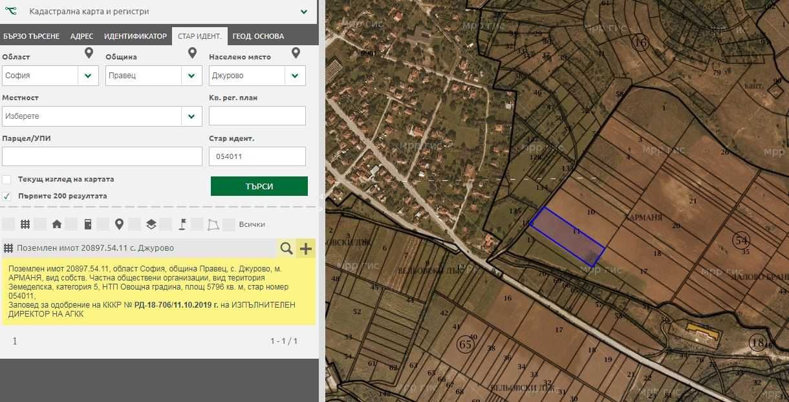This screenshot has height=402, width=789.
Task: Click the circled block number 16 on map
Action: coord(640,43)
